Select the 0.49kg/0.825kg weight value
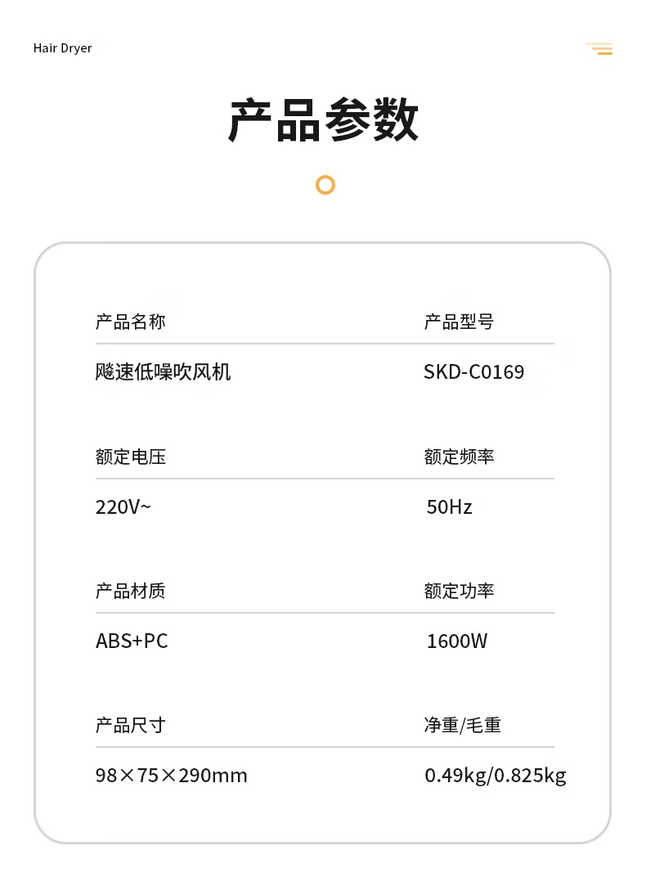 click(496, 776)
